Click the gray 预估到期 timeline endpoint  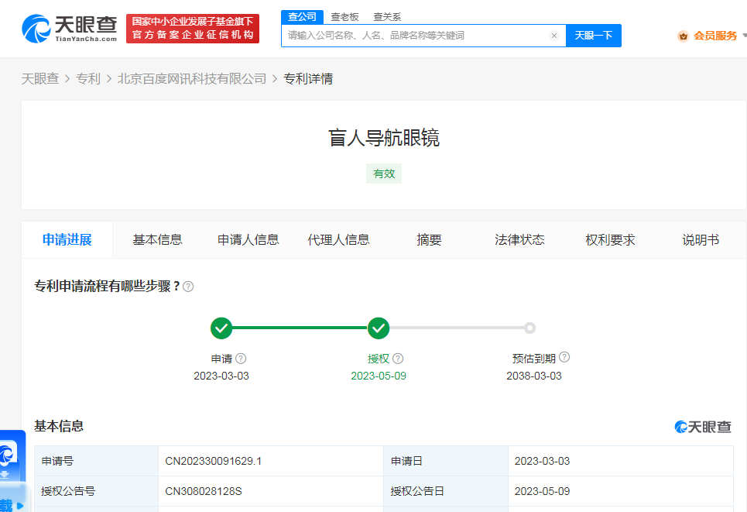click(529, 328)
